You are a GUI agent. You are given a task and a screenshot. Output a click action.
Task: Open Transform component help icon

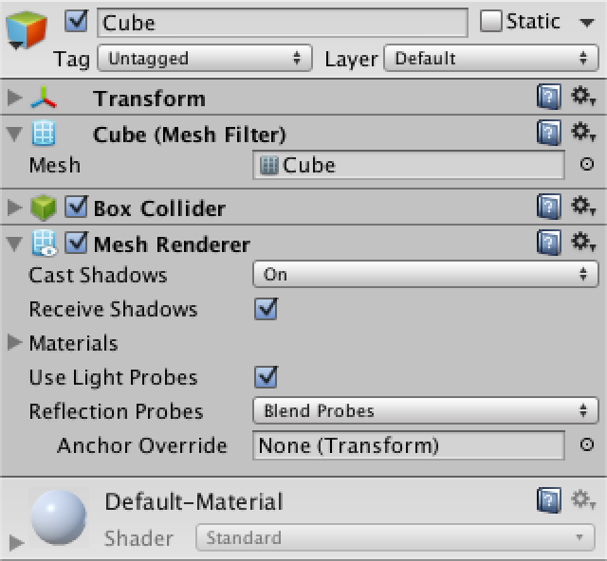click(548, 97)
